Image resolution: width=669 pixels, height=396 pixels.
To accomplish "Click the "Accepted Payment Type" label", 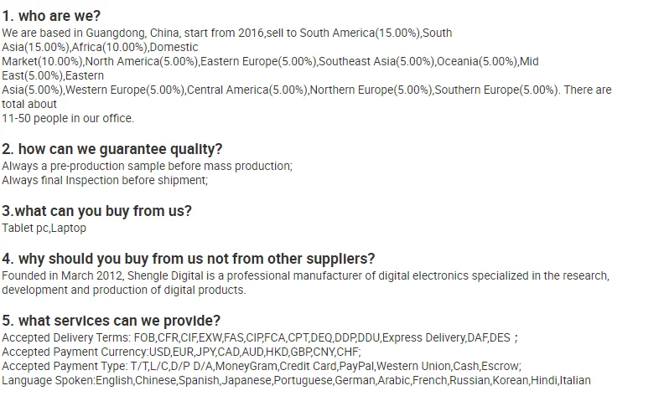I will coord(62,366).
